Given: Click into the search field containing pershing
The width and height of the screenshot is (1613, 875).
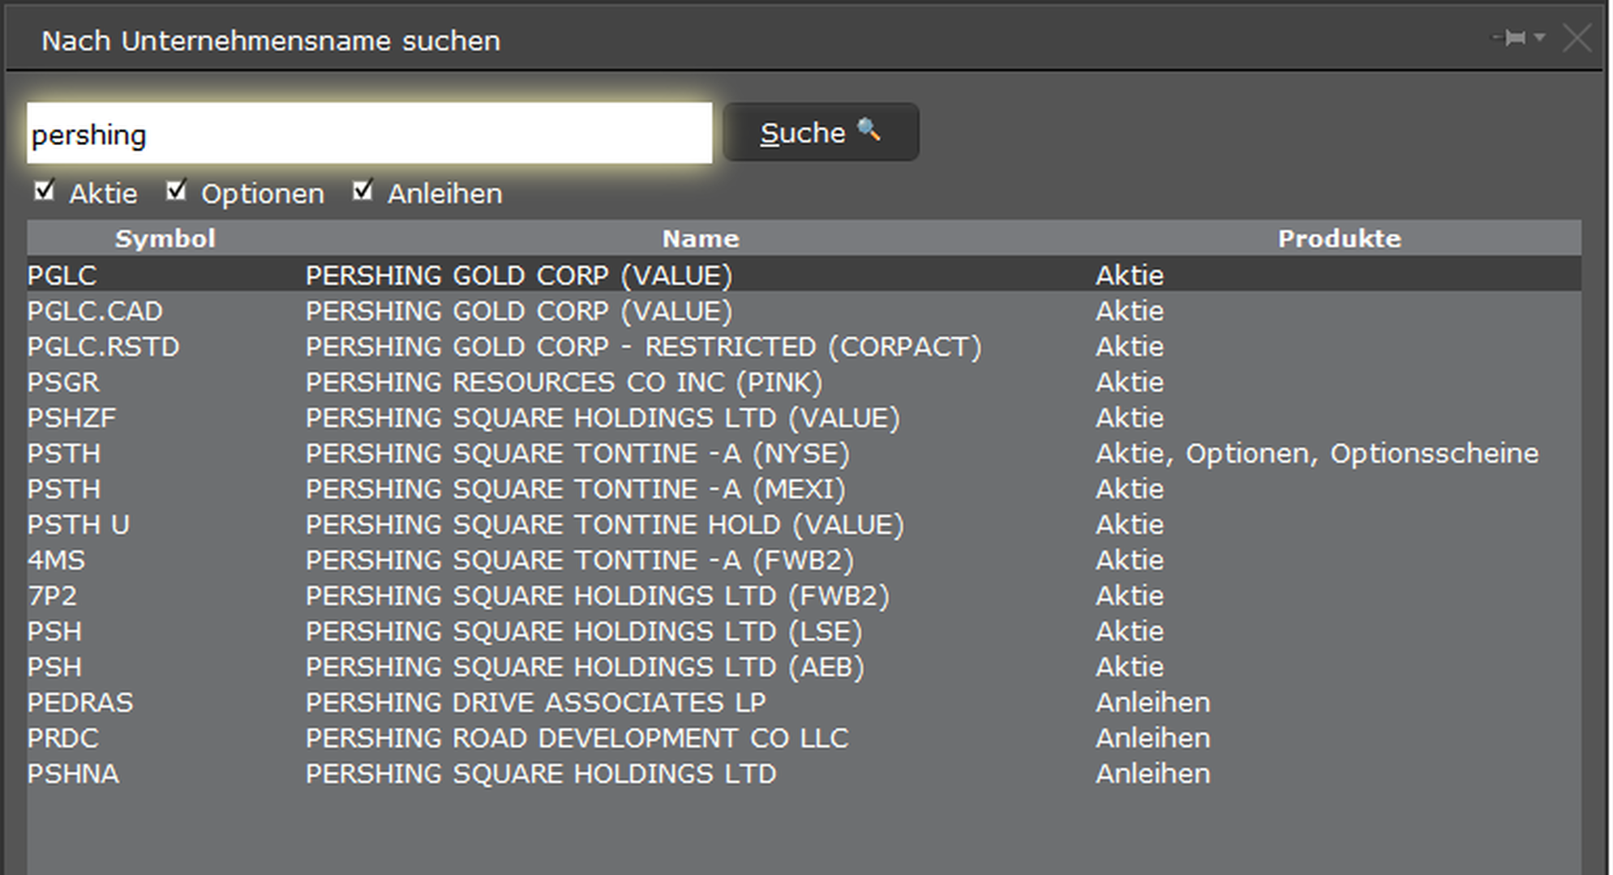Looking at the screenshot, I should click(x=370, y=133).
